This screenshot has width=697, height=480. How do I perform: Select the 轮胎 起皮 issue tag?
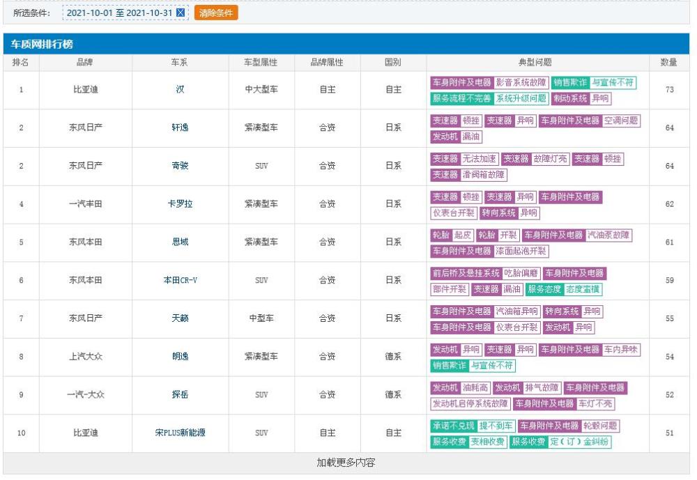pos(452,235)
